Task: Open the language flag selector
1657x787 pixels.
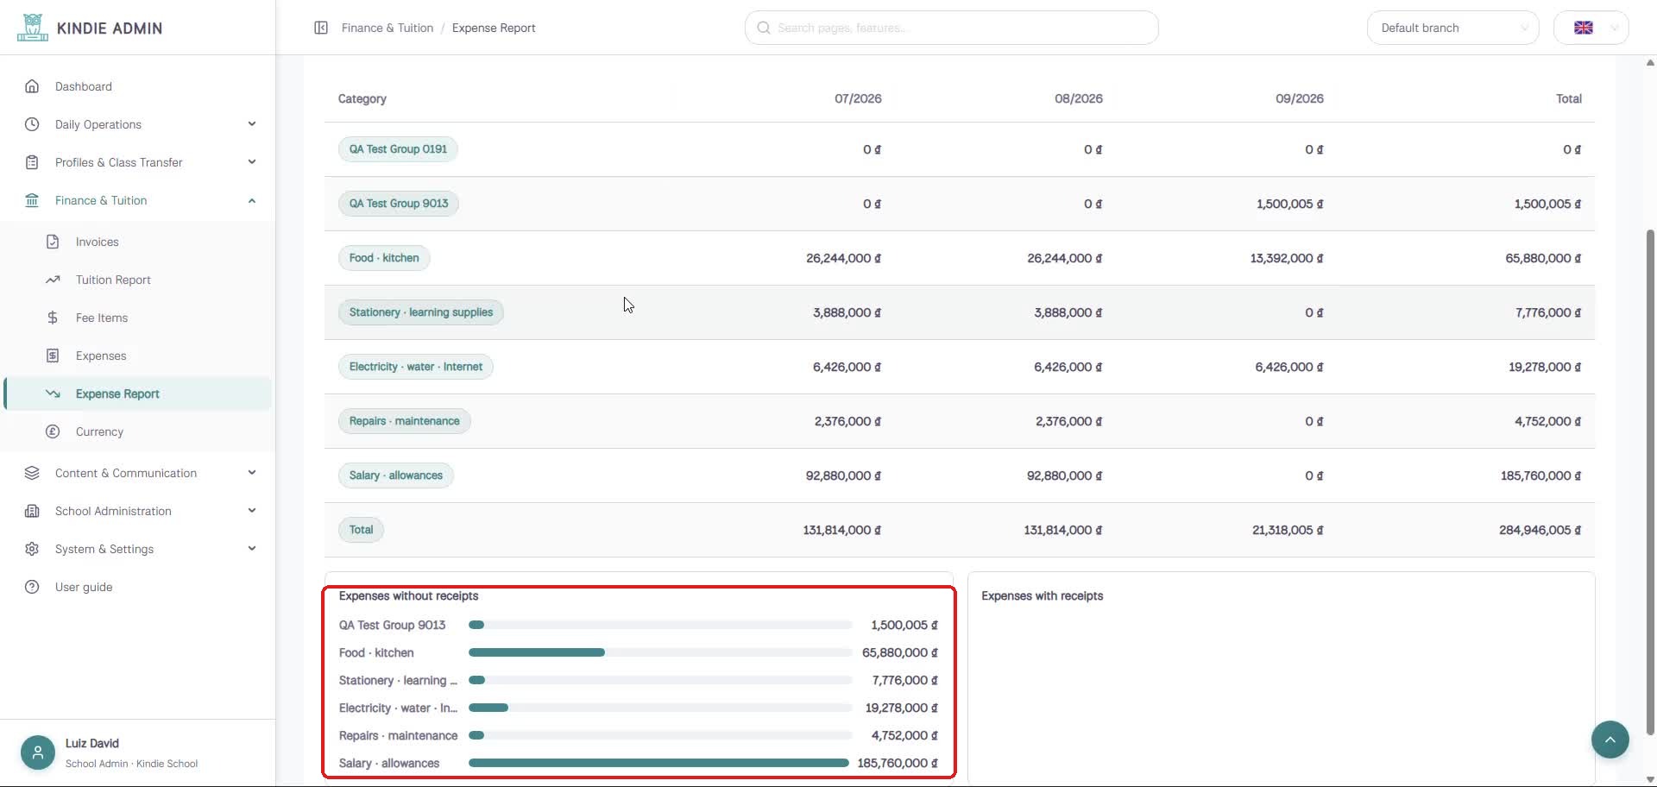Action: coord(1591,28)
